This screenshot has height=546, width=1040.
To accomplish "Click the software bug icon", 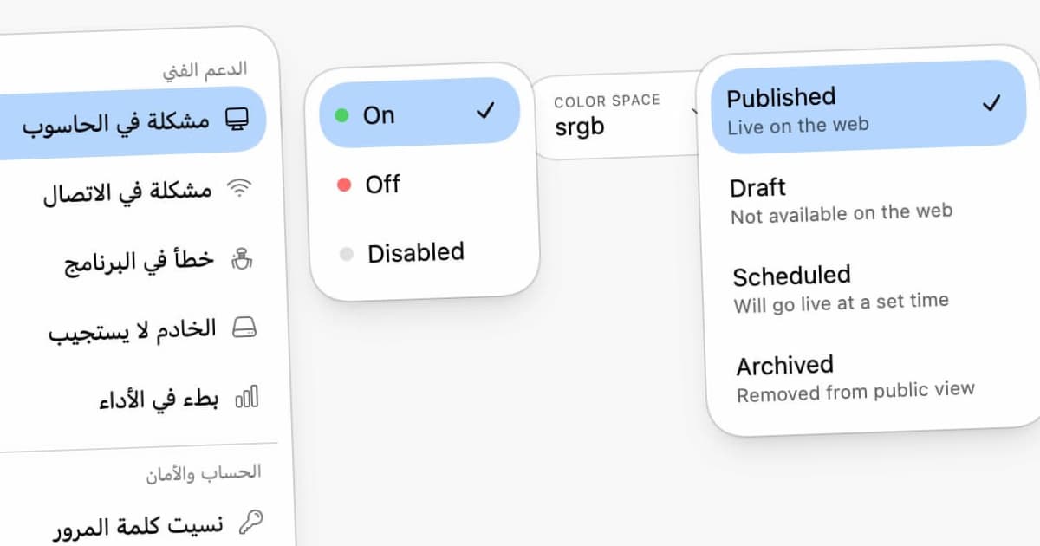I will 242,257.
